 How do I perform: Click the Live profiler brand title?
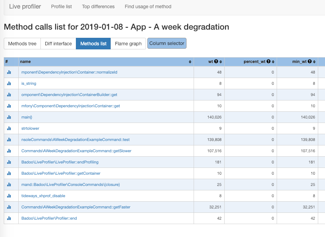pos(25,6)
